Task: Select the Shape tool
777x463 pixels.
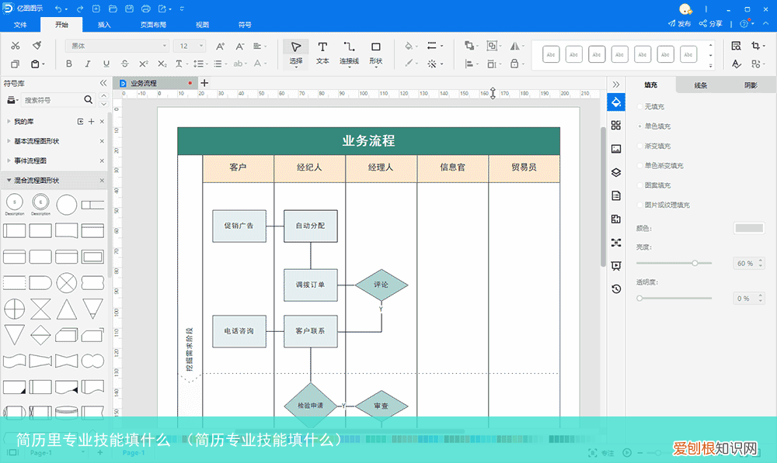Action: 375,53
